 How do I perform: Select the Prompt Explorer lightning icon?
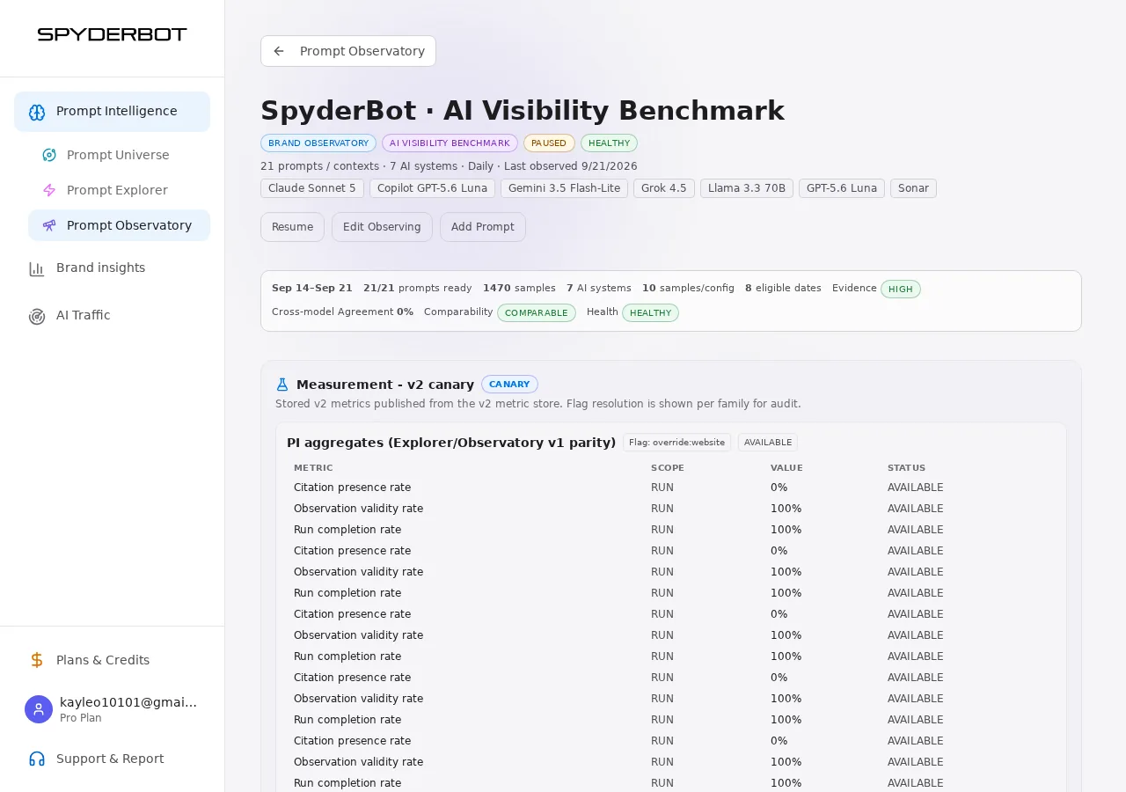49,190
